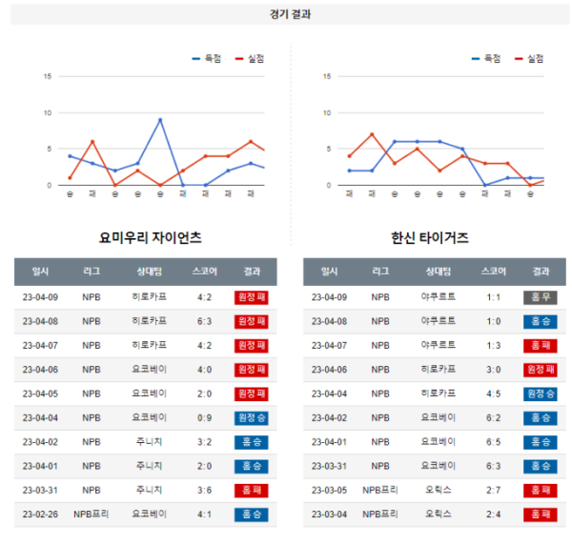Click peak blue data point in Giants chart
The width and height of the screenshot is (572, 545).
[160, 119]
